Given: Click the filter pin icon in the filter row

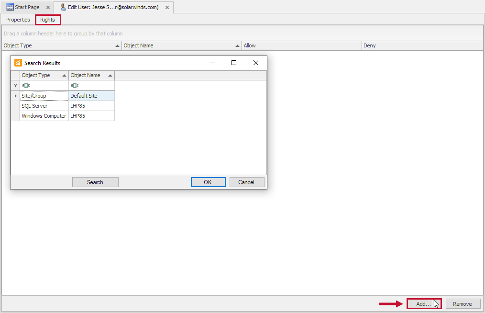Looking at the screenshot, I should click(15, 85).
